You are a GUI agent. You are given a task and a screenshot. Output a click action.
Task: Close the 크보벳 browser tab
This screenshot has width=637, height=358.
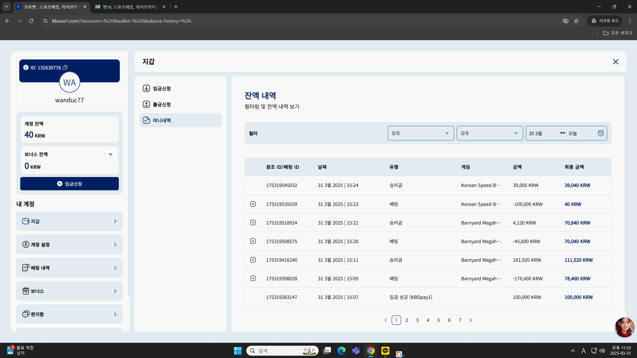click(x=85, y=7)
